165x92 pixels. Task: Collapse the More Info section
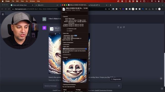62,33
